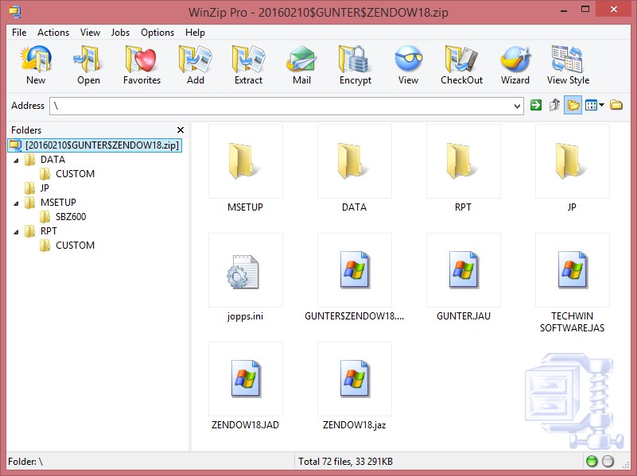
Task: Click the green Go arrow beside address bar
Action: click(536, 106)
